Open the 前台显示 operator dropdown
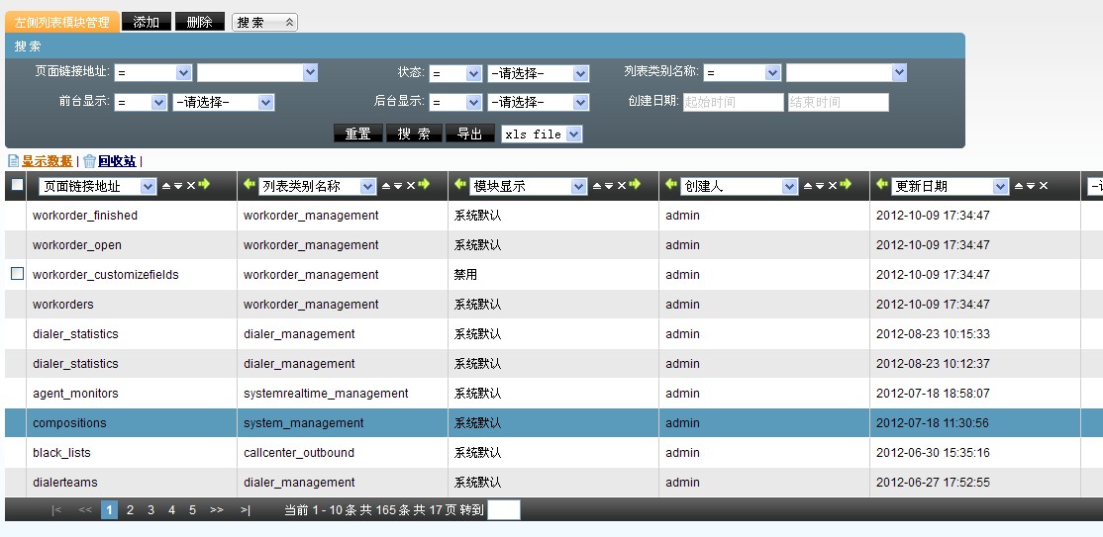The width and height of the screenshot is (1103, 537). point(141,102)
